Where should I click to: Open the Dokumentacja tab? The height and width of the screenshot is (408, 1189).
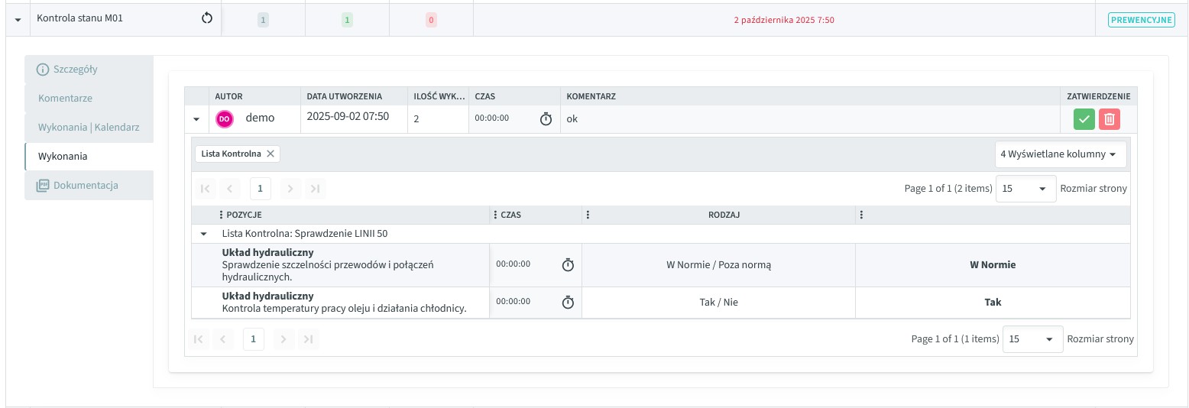tap(85, 186)
